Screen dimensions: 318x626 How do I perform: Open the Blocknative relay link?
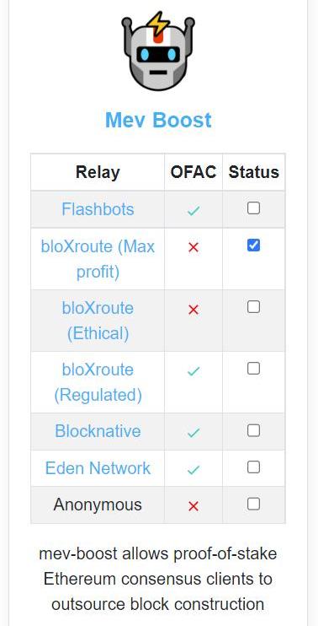click(x=98, y=431)
